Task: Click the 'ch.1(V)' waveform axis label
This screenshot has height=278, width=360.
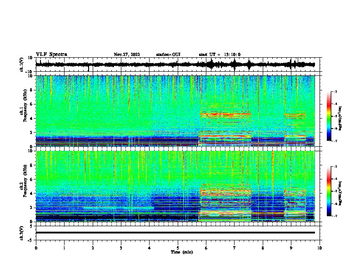Action: pyautogui.click(x=22, y=65)
